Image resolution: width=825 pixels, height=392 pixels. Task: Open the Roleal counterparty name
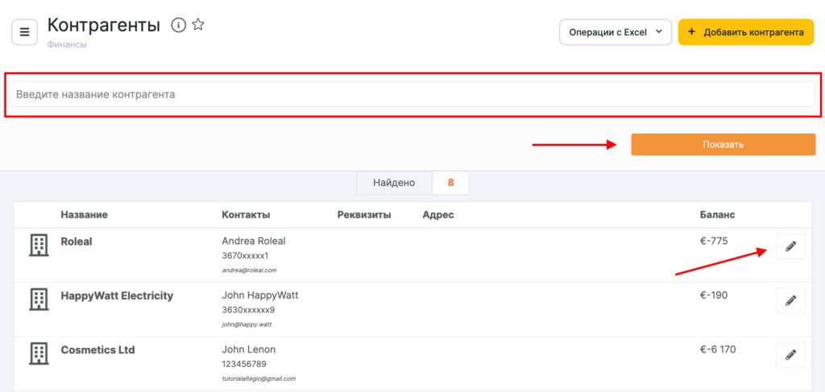(77, 241)
